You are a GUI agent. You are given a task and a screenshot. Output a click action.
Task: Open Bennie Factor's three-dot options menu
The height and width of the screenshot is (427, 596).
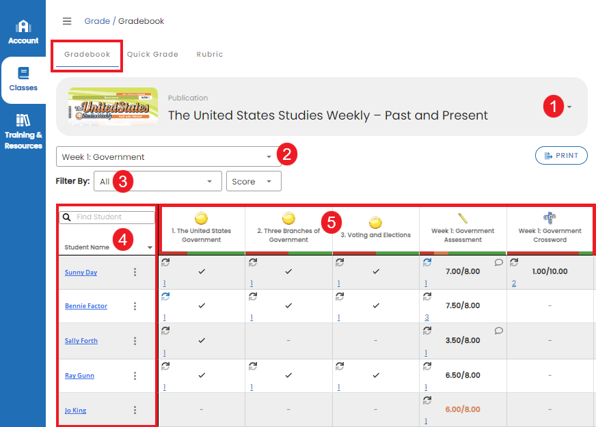[135, 306]
